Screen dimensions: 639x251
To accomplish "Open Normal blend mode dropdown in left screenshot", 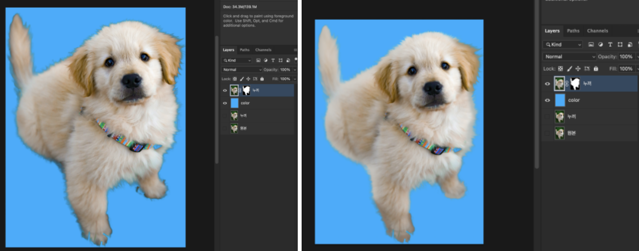I will (x=242, y=70).
